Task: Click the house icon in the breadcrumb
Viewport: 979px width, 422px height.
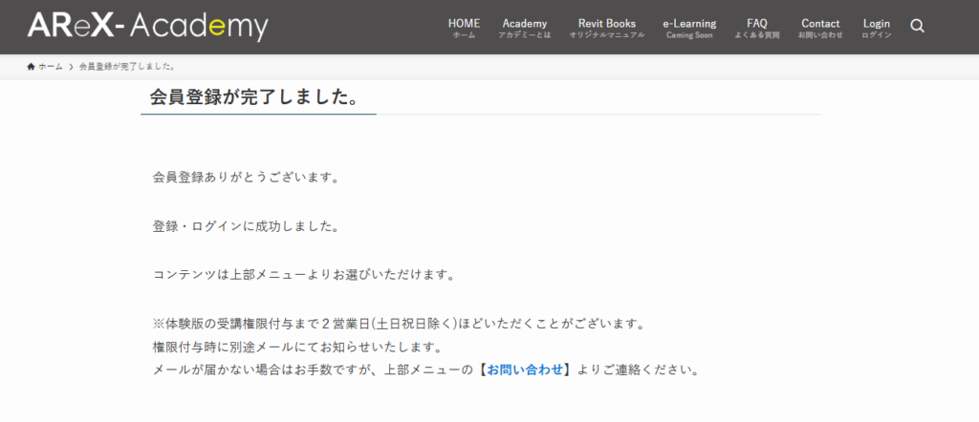Action: (x=32, y=67)
